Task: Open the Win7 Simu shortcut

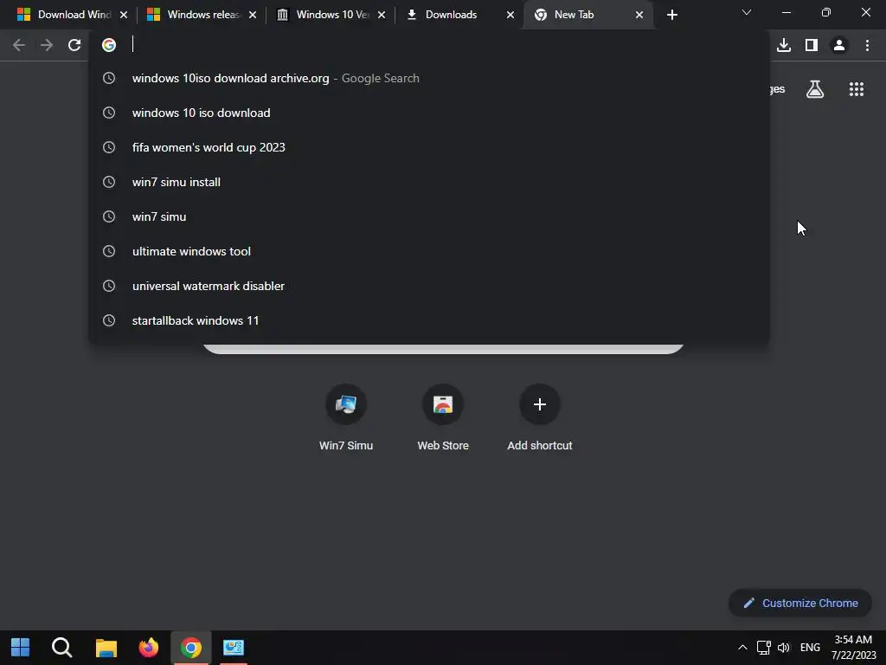Action: click(346, 417)
